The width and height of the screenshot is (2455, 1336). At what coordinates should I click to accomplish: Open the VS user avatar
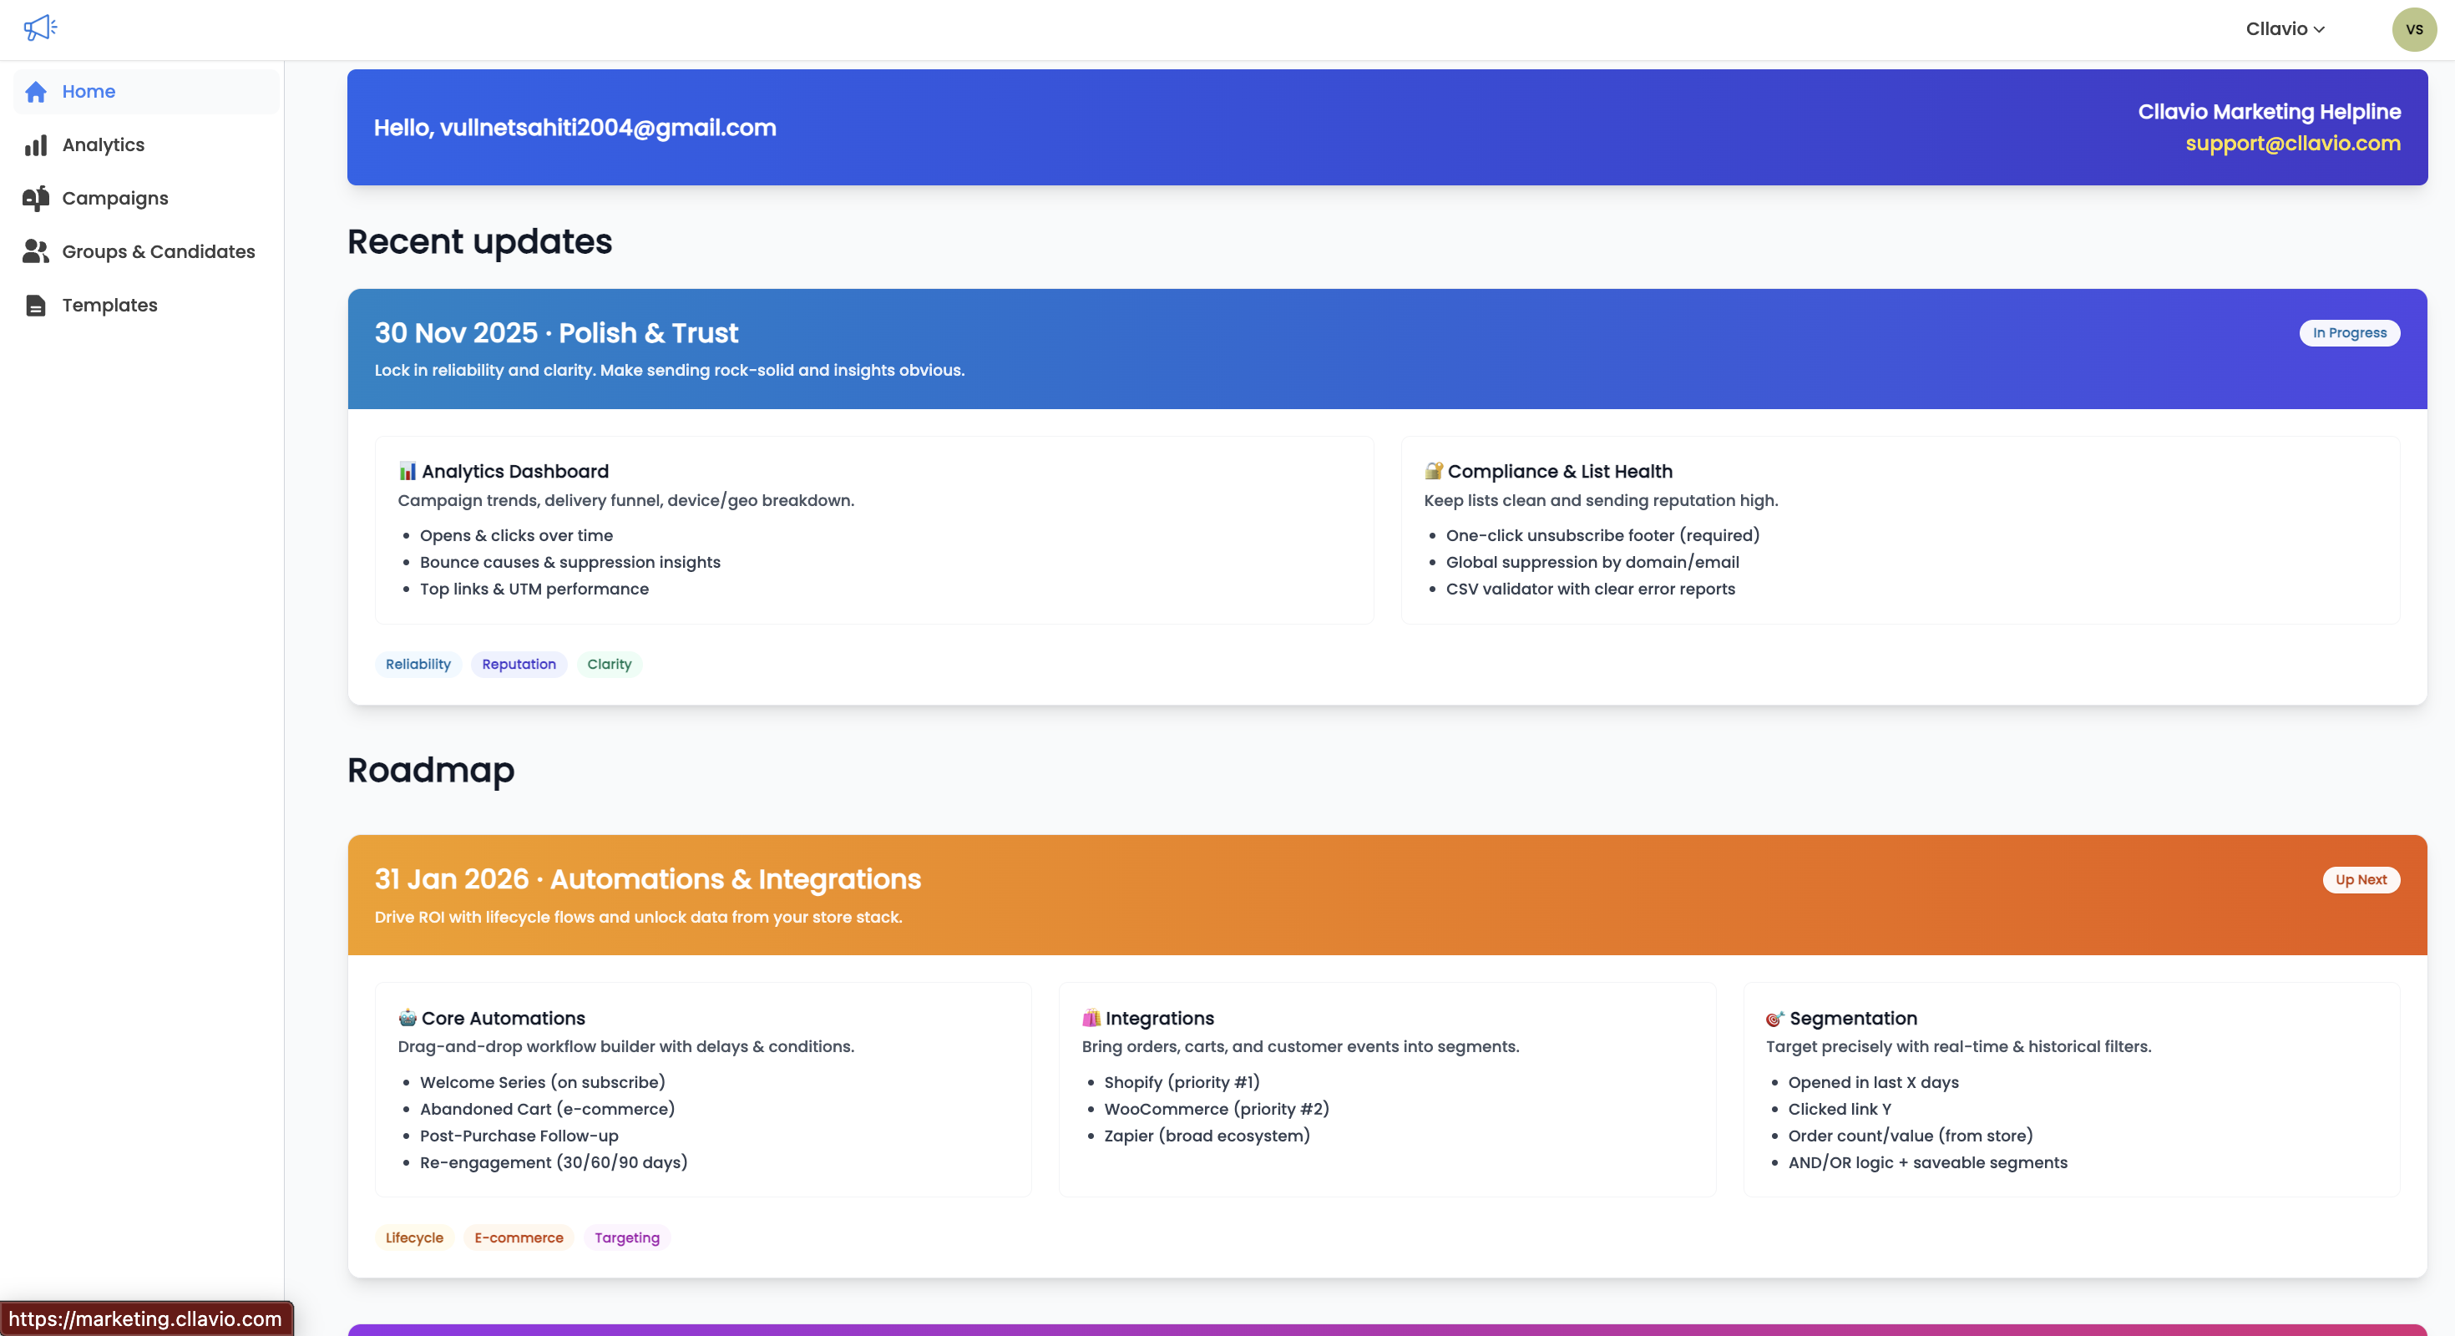(x=2414, y=28)
